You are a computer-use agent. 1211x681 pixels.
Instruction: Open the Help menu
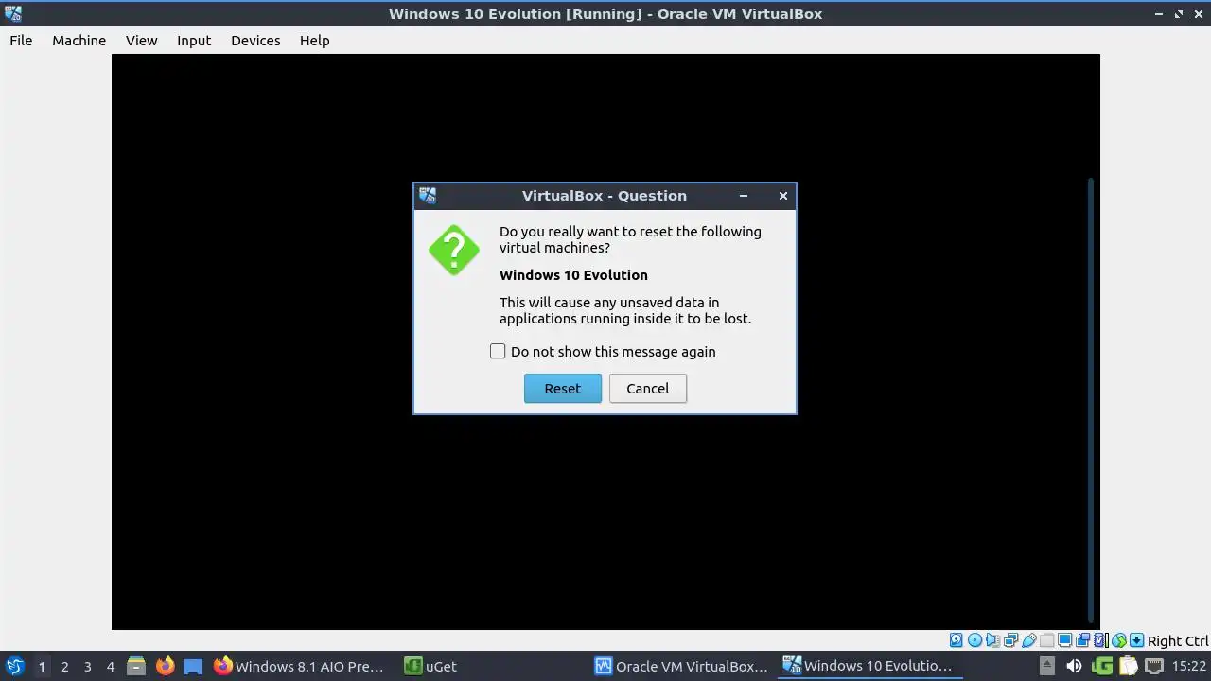click(x=315, y=41)
